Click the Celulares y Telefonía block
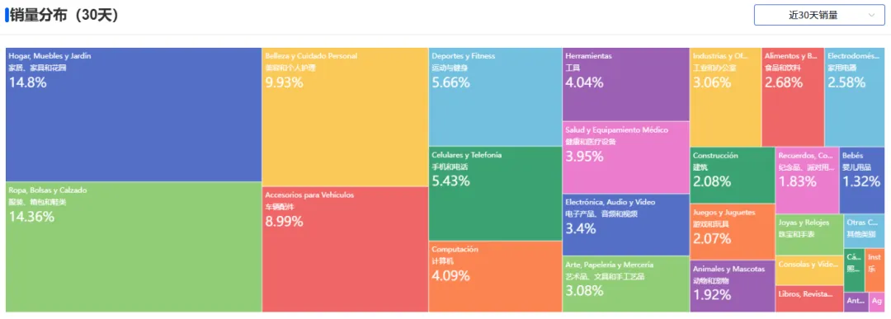 tap(496, 194)
